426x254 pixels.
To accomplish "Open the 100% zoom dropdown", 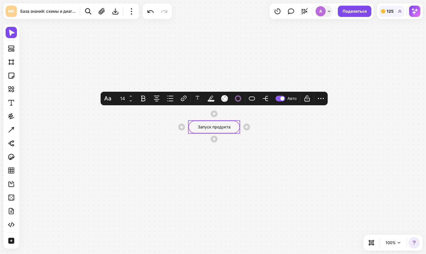I will coord(393,243).
